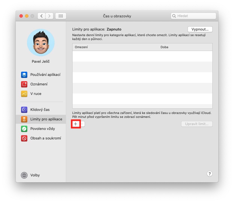The image size is (234, 203).
Task: Open Obsah a soukromí section label
Action: (x=46, y=138)
